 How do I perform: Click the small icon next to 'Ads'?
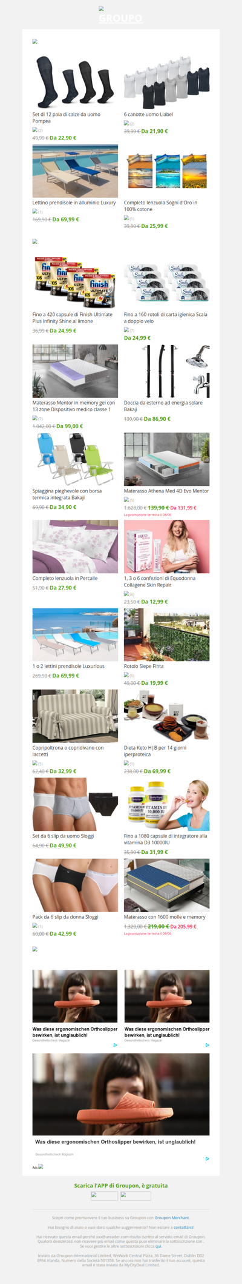click(41, 1166)
